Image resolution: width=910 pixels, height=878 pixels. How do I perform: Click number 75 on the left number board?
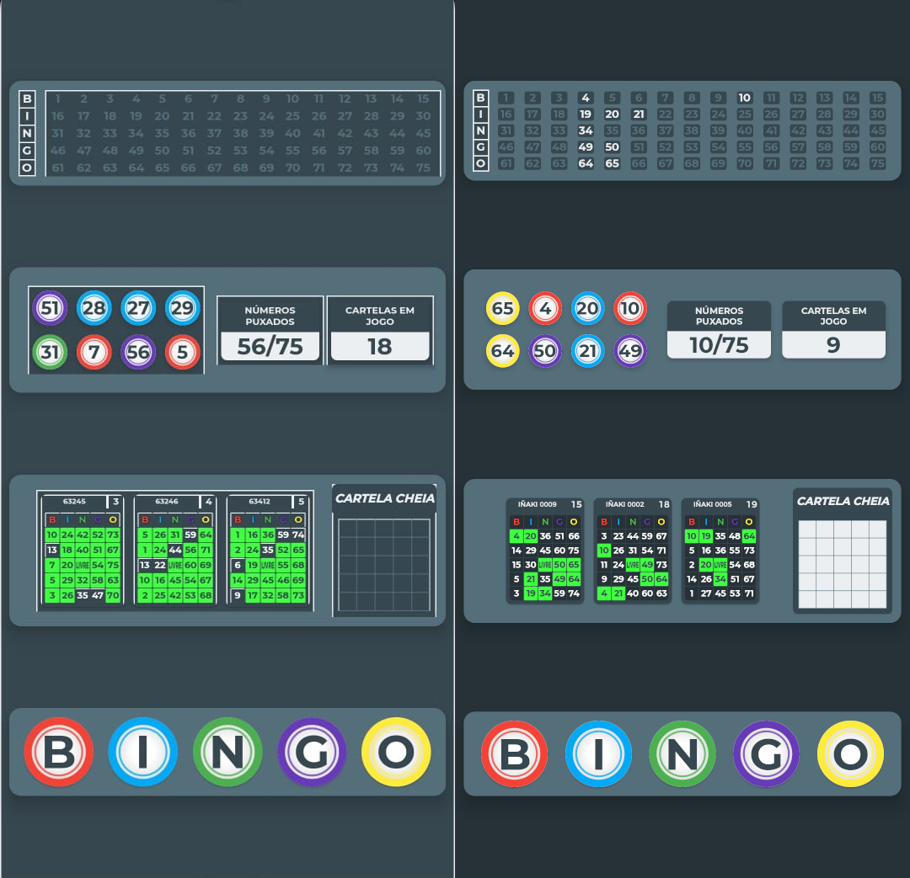pos(423,168)
